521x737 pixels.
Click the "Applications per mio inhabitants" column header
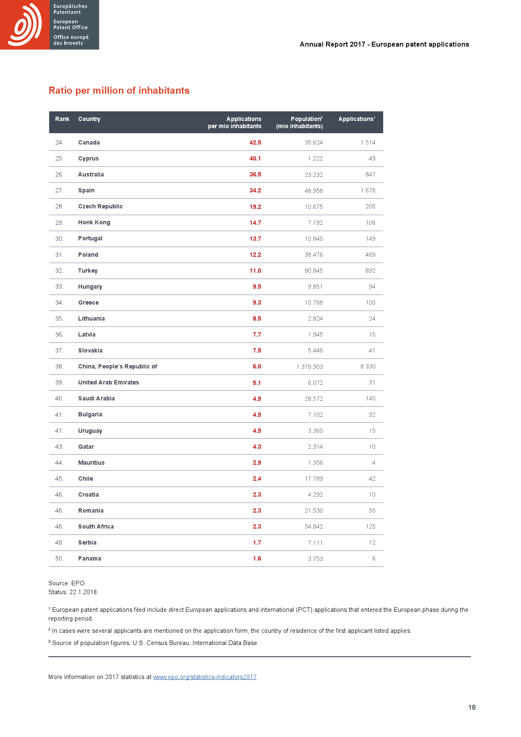[x=234, y=122]
